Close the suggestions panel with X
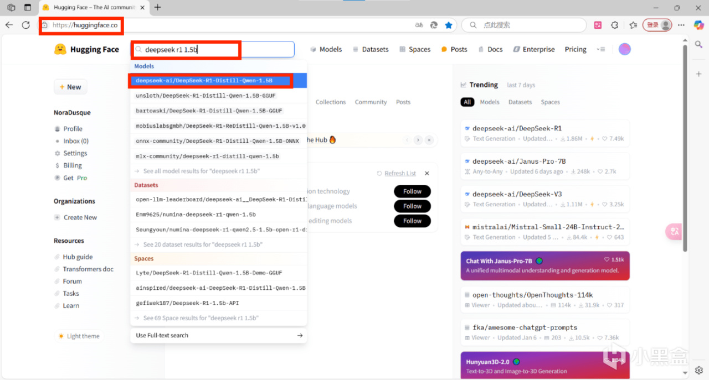 [427, 173]
